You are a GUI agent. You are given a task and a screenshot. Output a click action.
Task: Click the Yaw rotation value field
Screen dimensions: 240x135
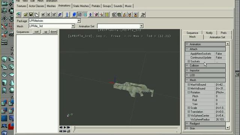(220, 104)
